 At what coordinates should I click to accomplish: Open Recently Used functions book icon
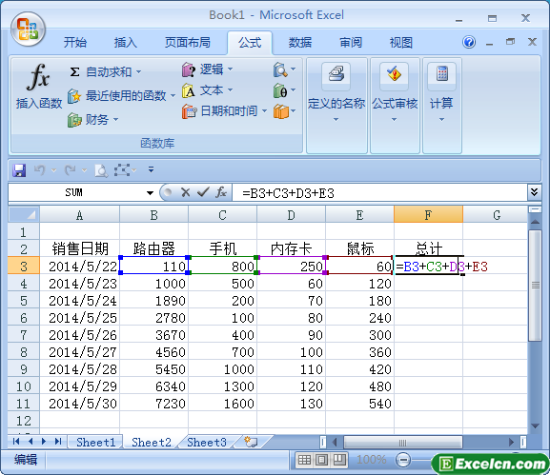click(x=74, y=95)
